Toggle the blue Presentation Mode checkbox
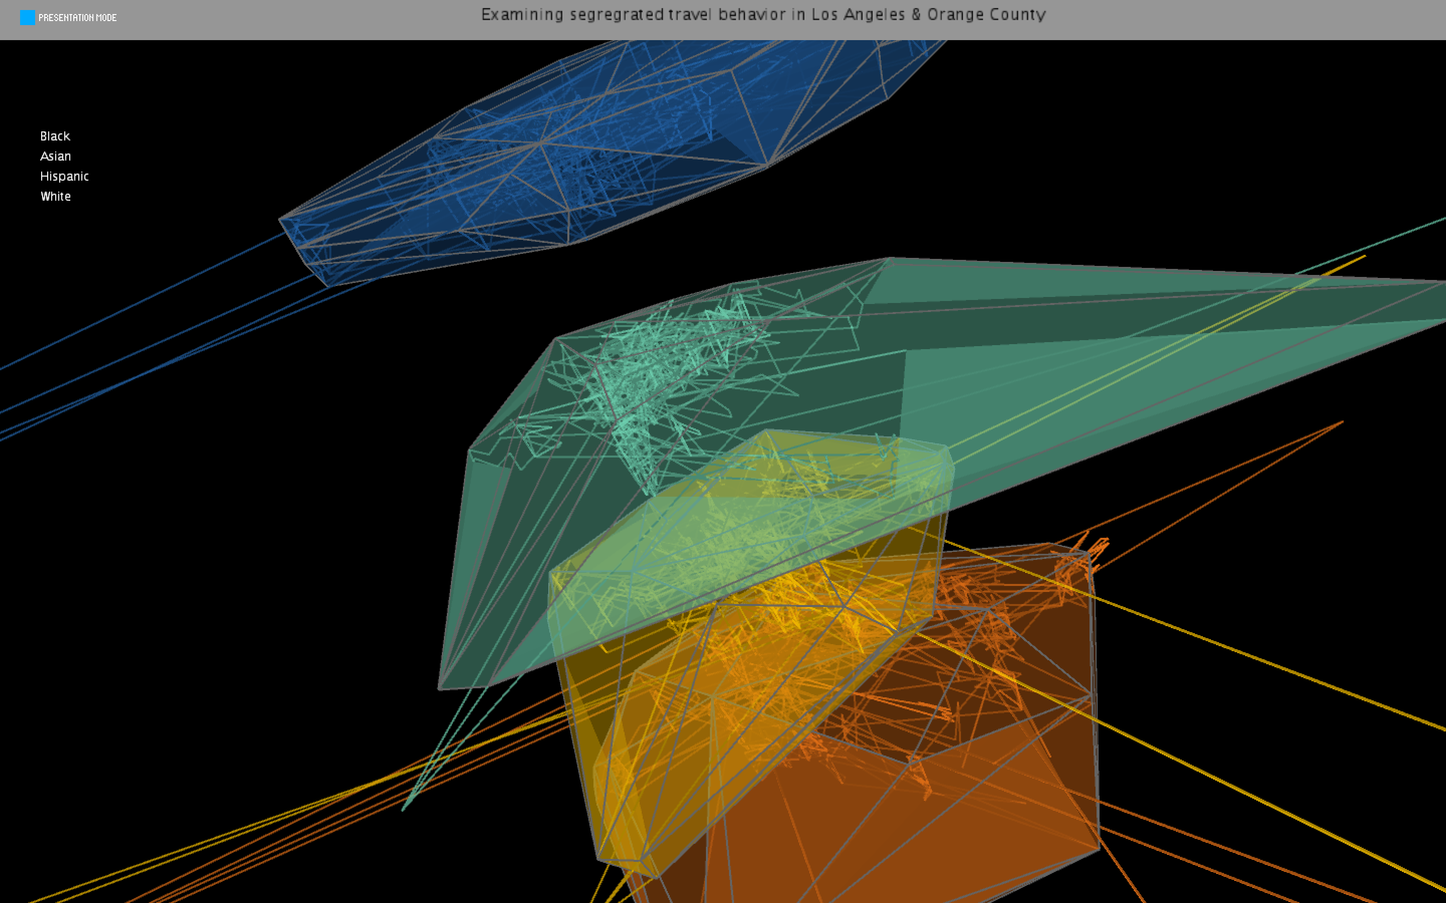The width and height of the screenshot is (1446, 903). (28, 18)
